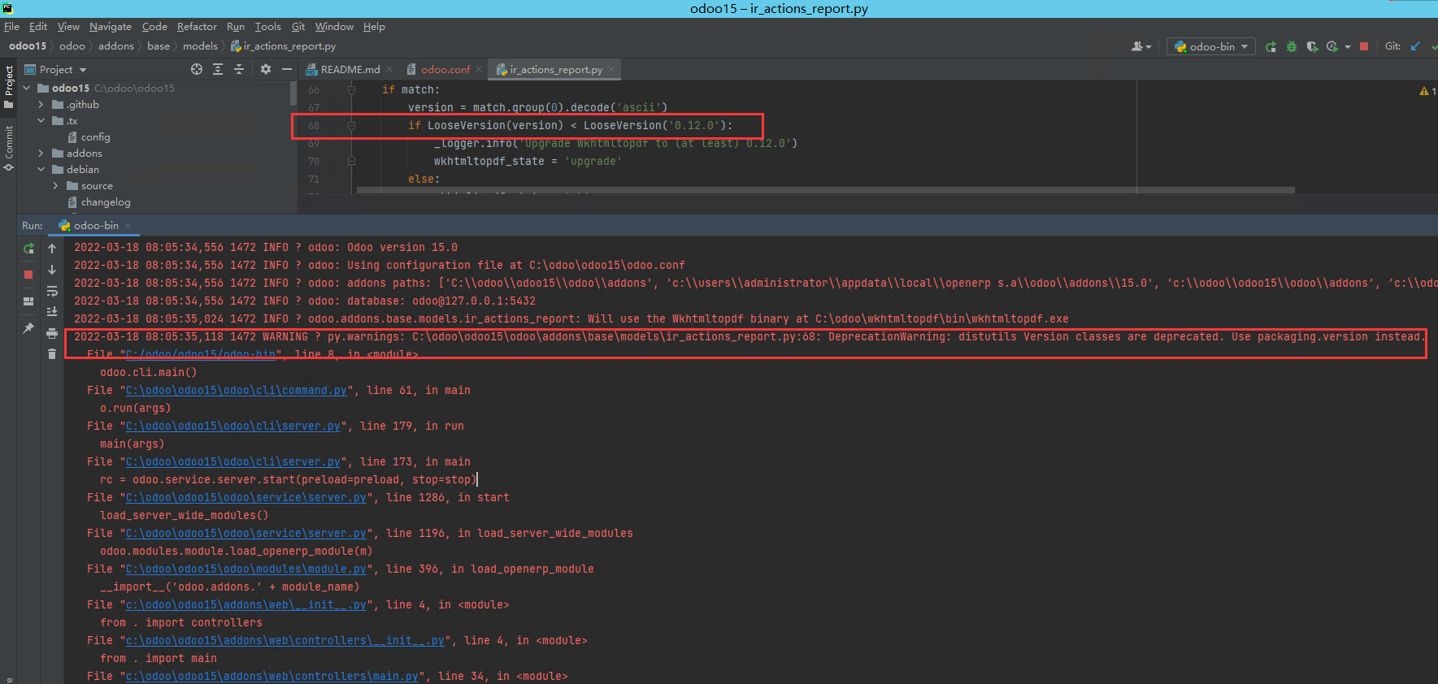Clear console output with trash icon
This screenshot has height=684, width=1438.
[x=52, y=354]
